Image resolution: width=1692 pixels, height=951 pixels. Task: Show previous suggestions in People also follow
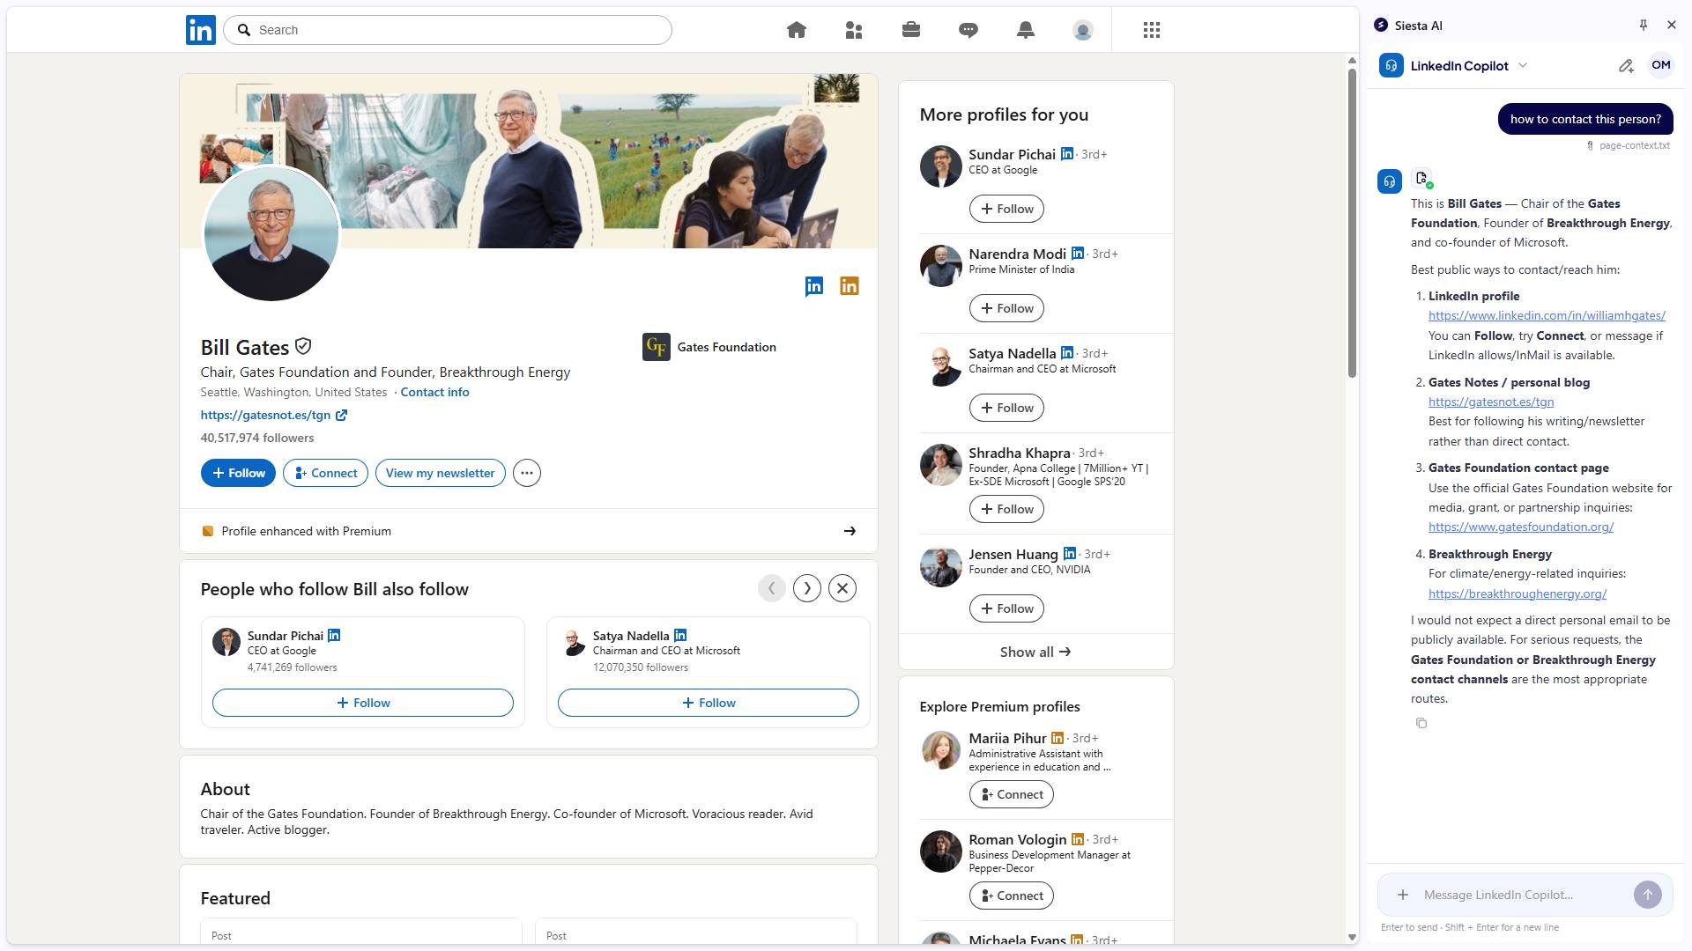[772, 588]
